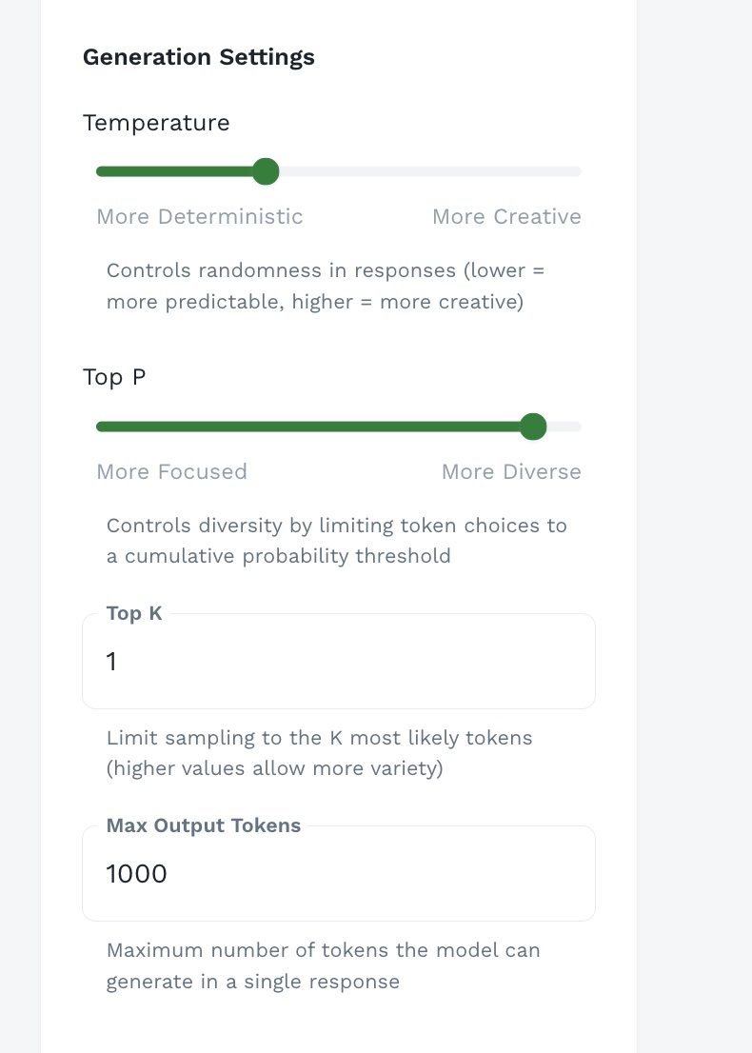Click the Top K field label
Viewport: 752px width, 1053px height.
click(x=134, y=614)
